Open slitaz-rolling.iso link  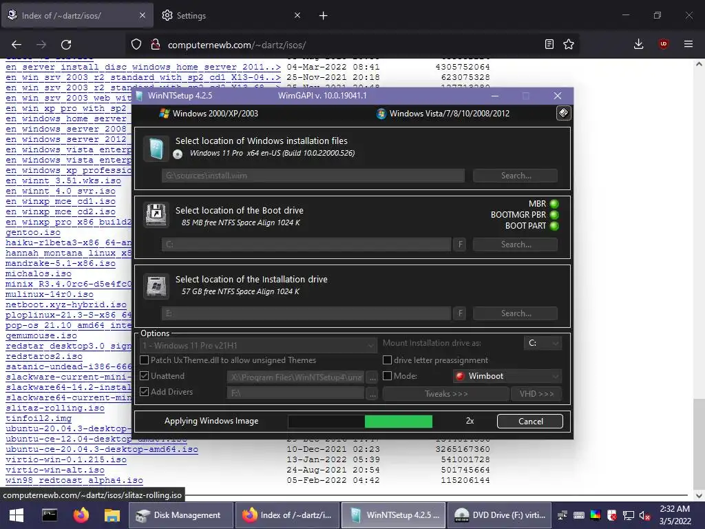click(55, 408)
